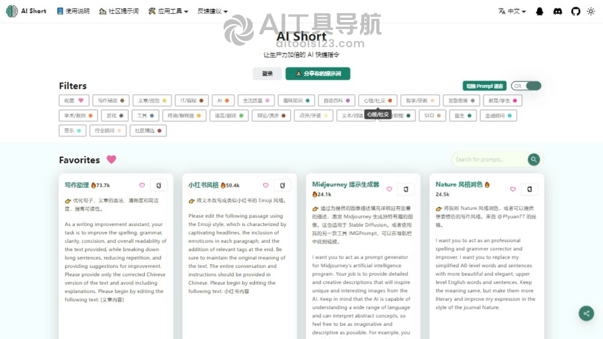Select the 社区精选 filter tag
This screenshot has width=603, height=339.
[148, 131]
